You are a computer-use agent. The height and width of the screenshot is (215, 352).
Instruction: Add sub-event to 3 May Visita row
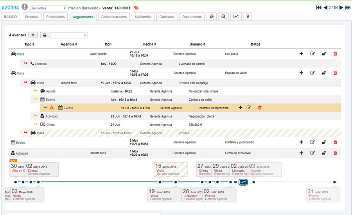pos(301,73)
